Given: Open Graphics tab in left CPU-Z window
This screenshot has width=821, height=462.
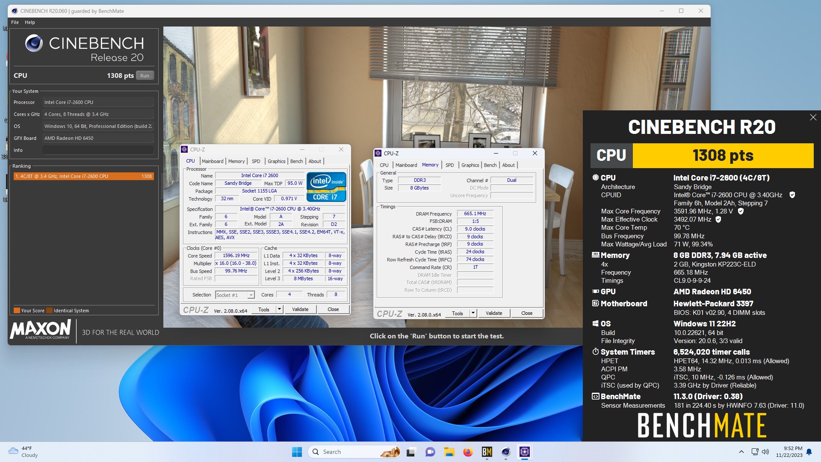Looking at the screenshot, I should coord(276,161).
